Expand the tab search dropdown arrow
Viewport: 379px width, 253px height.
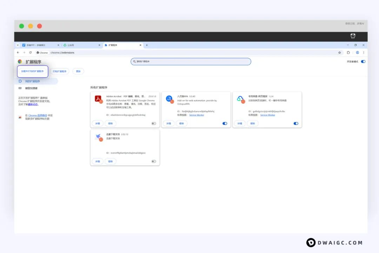click(x=18, y=45)
